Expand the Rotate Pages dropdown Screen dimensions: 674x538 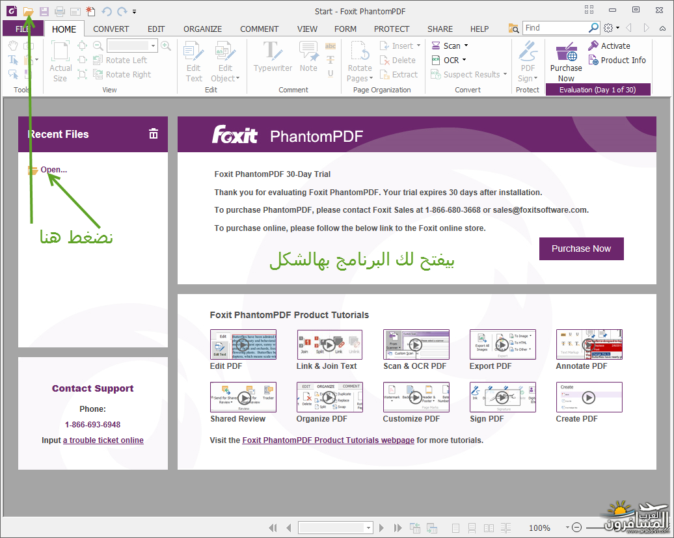pyautogui.click(x=371, y=78)
